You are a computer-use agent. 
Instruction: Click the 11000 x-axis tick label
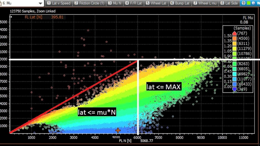click(243, 137)
